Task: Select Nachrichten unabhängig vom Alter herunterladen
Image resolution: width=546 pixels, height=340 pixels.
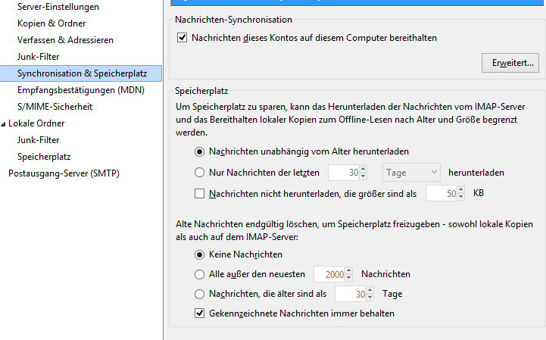Action: (200, 152)
